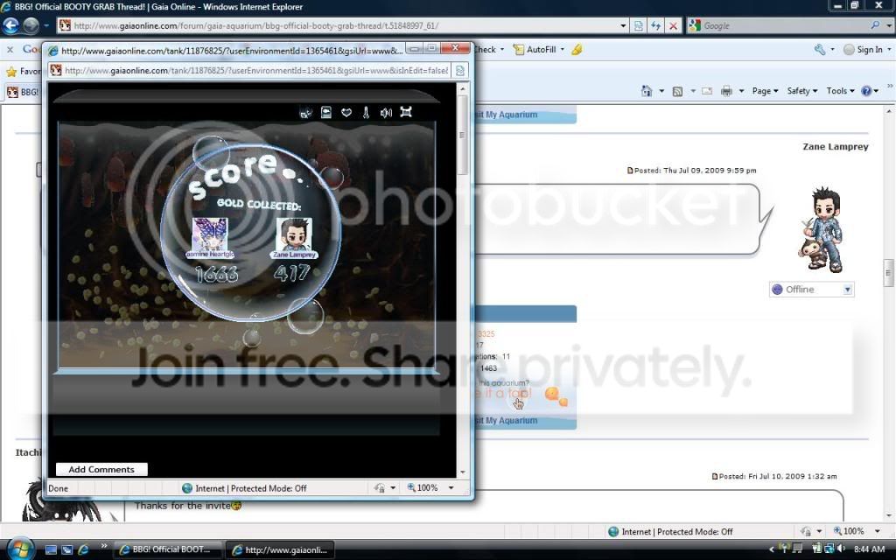Open popup window zoom level dropdown arrow

pyautogui.click(x=451, y=488)
